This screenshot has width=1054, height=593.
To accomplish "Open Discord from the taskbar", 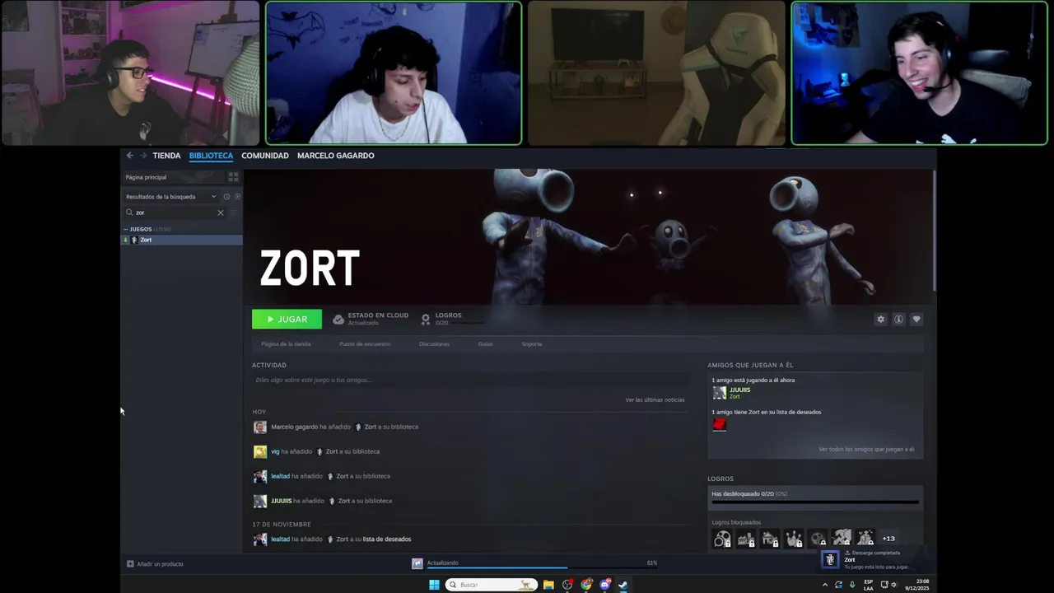I will pyautogui.click(x=605, y=585).
